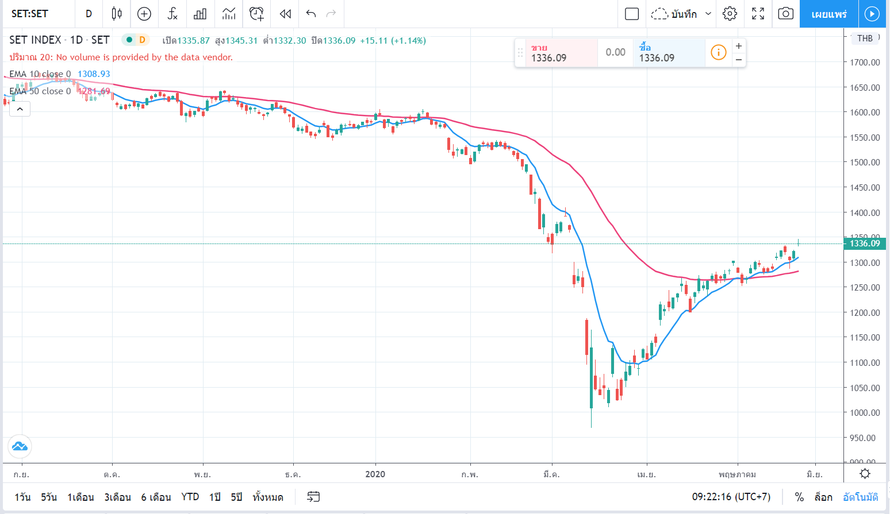Select the ทั้งหมด all time range
890x514 pixels.
(268, 497)
